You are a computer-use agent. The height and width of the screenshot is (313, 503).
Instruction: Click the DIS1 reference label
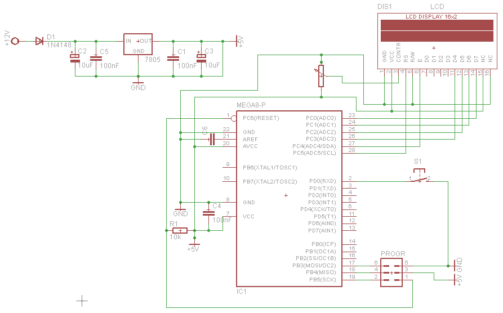point(385,7)
